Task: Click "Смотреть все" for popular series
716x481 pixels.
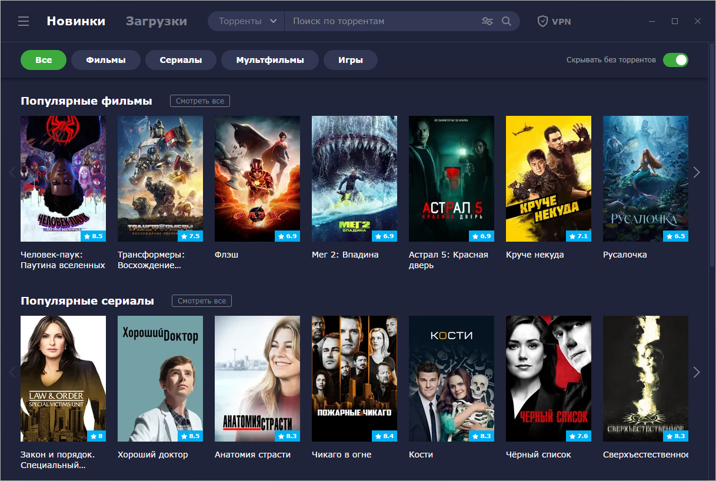Action: coord(201,300)
